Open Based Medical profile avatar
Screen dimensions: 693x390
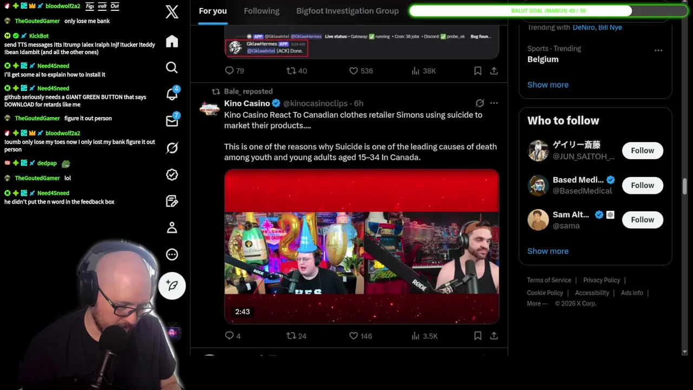click(538, 185)
